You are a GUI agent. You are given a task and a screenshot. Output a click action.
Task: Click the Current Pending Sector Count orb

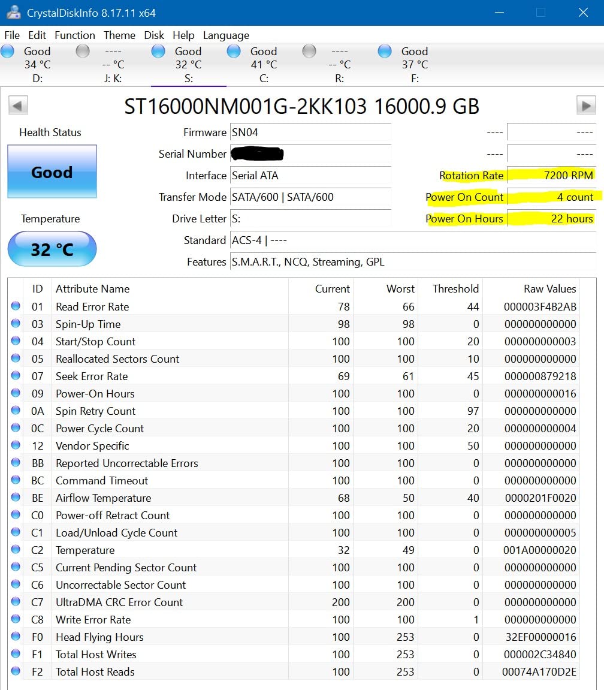coord(16,567)
